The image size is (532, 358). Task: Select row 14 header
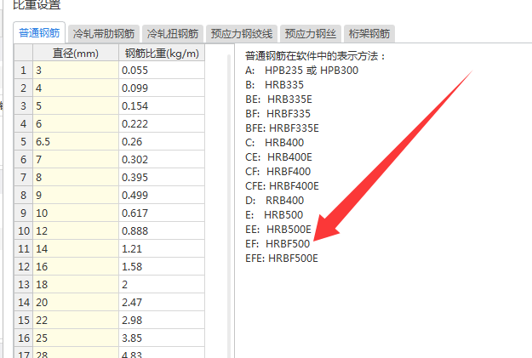(24, 303)
